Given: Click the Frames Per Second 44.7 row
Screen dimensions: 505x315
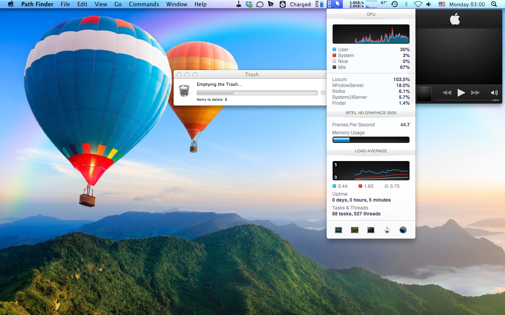Looking at the screenshot, I should (371, 125).
